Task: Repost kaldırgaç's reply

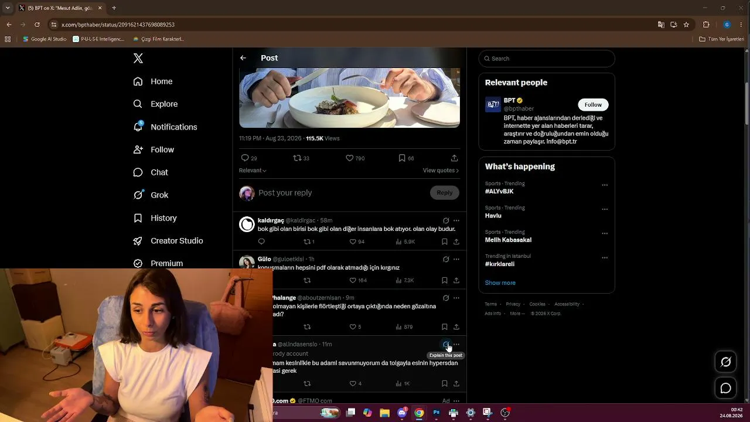Action: [x=307, y=241]
